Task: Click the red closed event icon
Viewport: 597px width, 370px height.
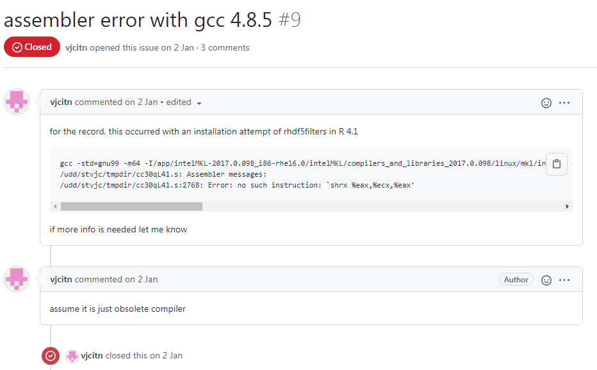Action: point(51,356)
